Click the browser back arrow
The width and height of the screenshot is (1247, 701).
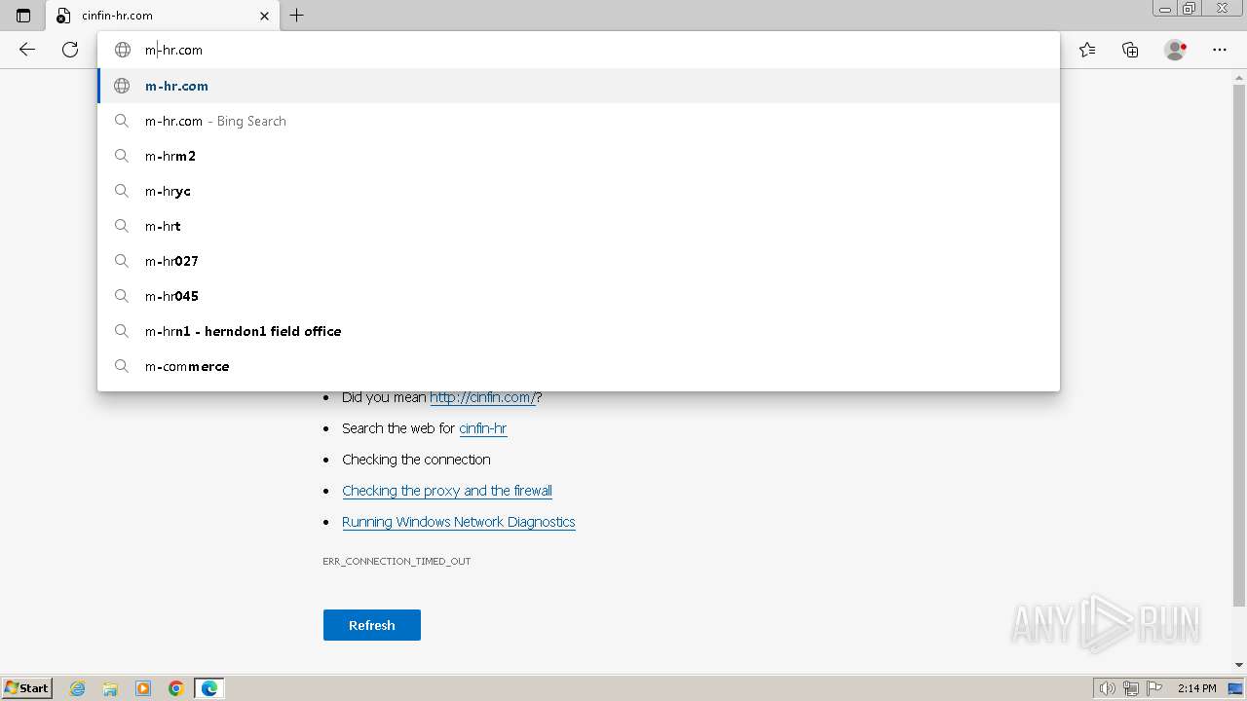click(x=27, y=50)
